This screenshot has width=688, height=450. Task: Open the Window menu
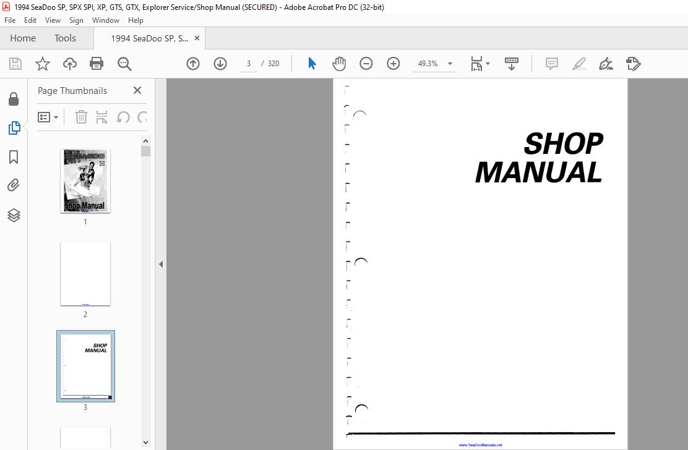click(x=106, y=20)
